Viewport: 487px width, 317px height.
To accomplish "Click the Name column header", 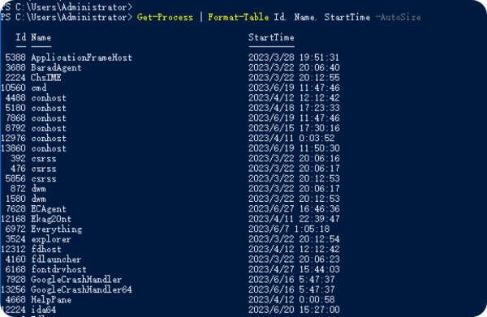I will [41, 37].
